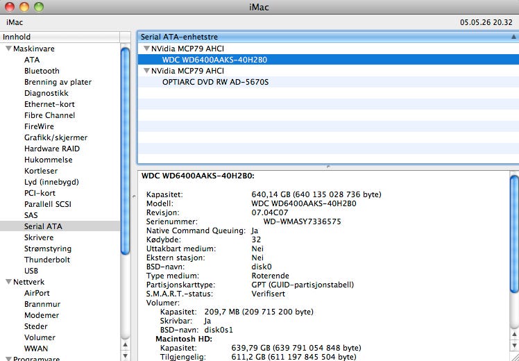Select PCI-kort item

click(40, 193)
